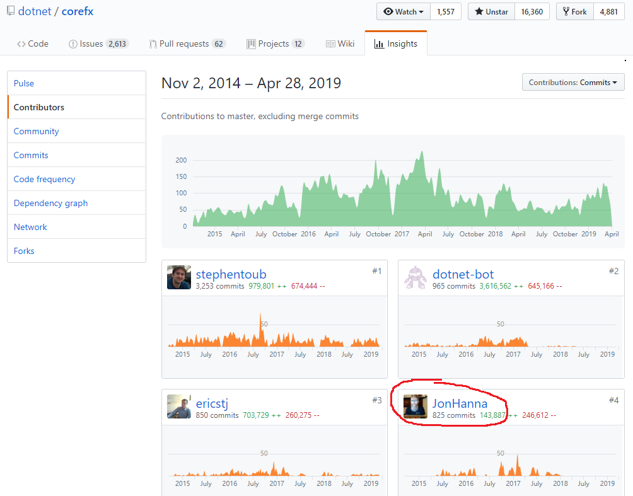The image size is (633, 496).
Task: Click the Unstar button
Action: click(491, 11)
